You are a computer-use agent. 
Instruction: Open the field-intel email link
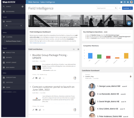38,43
